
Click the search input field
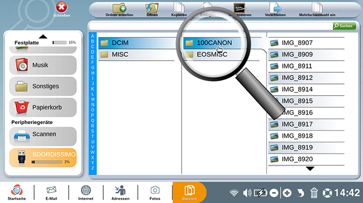pyautogui.click(x=211, y=26)
